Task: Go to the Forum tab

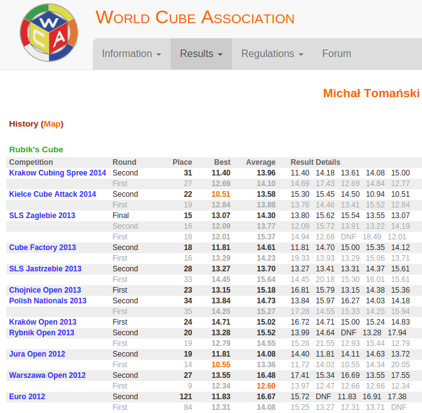Action: tap(337, 54)
